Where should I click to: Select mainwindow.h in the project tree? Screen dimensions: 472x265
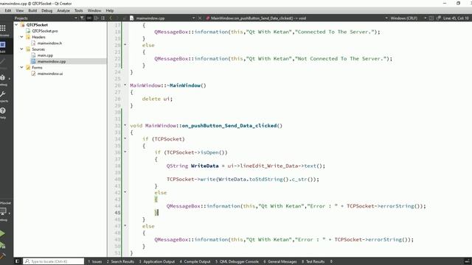(x=49, y=43)
